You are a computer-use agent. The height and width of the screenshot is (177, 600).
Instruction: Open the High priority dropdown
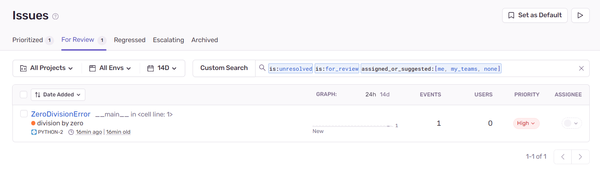coord(526,123)
